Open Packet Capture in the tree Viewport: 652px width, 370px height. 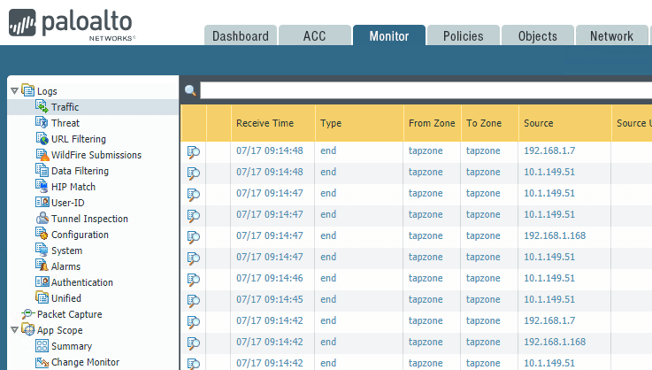click(69, 314)
